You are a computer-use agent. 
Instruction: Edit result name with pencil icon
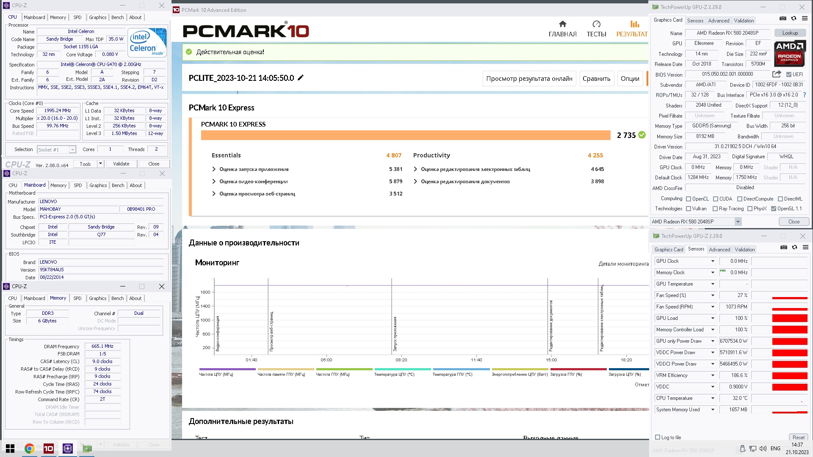[x=301, y=77]
